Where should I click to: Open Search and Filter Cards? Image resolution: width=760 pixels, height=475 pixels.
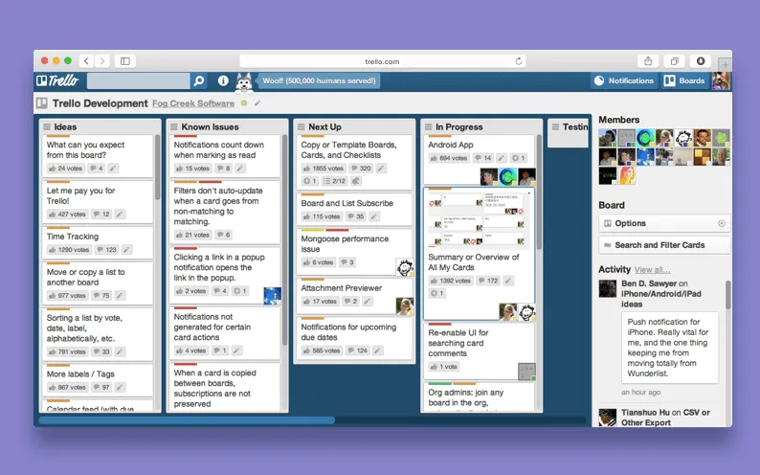pyautogui.click(x=664, y=245)
